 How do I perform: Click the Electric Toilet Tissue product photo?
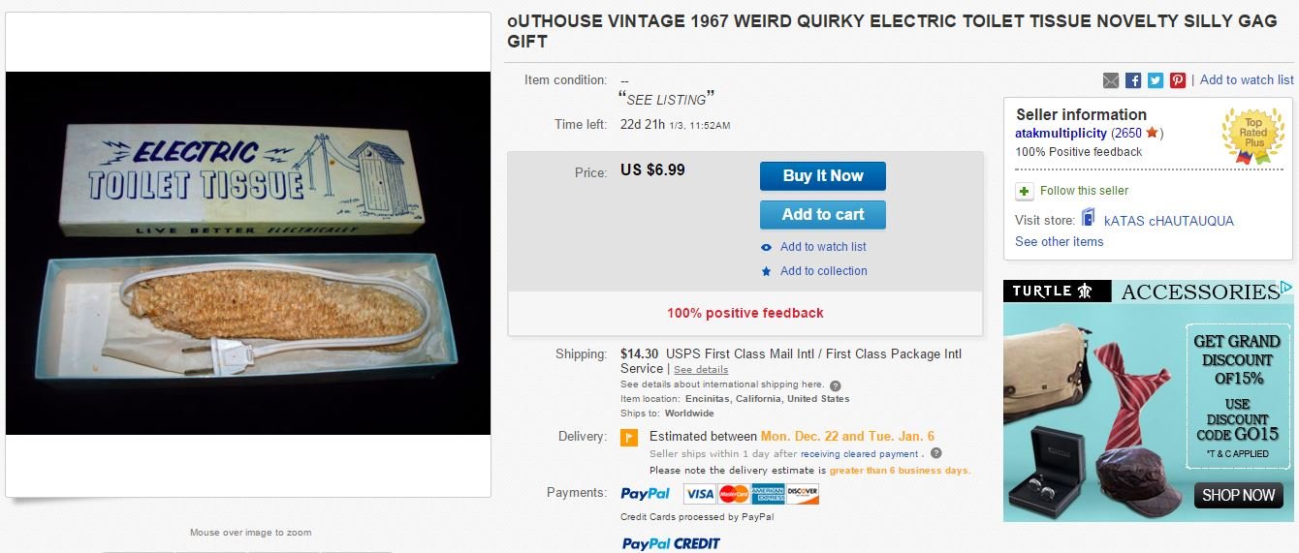(248, 253)
